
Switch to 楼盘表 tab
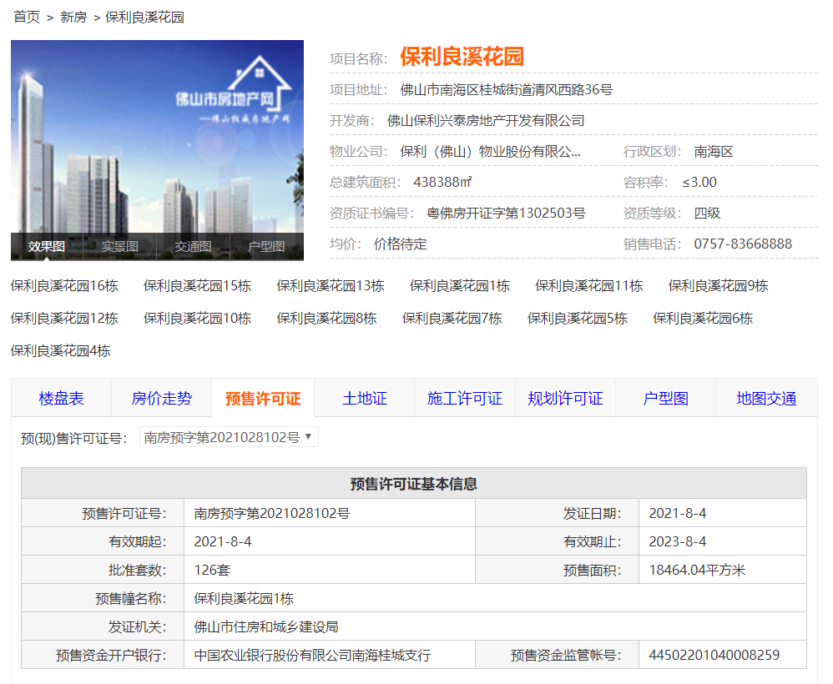point(61,398)
